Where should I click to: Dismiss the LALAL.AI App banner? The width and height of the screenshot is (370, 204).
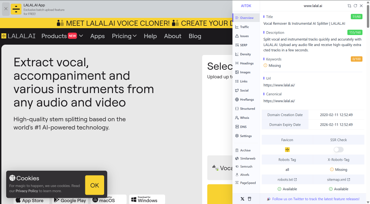pyautogui.click(x=6, y=9)
